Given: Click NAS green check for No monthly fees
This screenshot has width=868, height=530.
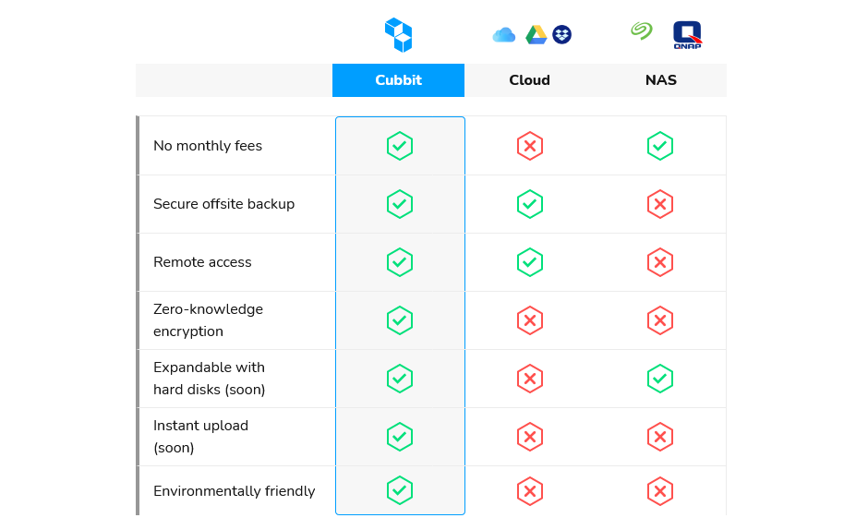Looking at the screenshot, I should tap(660, 146).
